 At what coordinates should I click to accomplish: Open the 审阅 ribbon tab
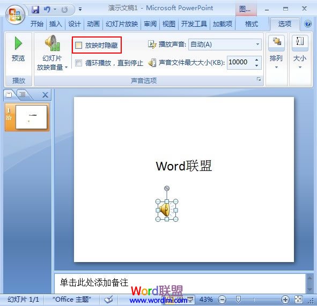[150, 24]
